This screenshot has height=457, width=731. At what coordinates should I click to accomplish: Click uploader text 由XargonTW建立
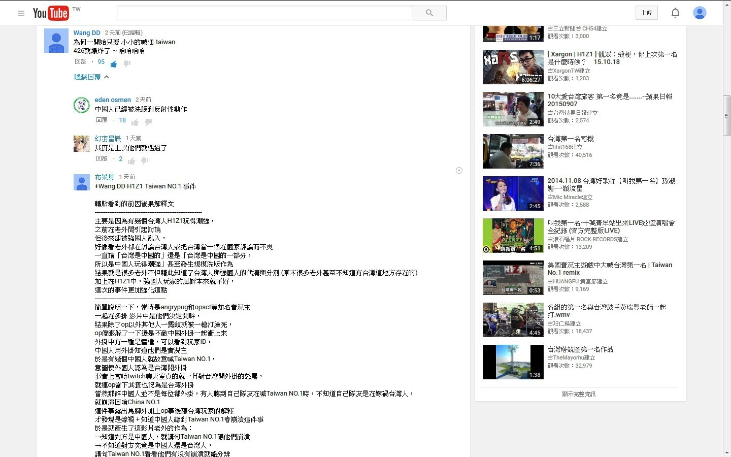click(x=569, y=71)
